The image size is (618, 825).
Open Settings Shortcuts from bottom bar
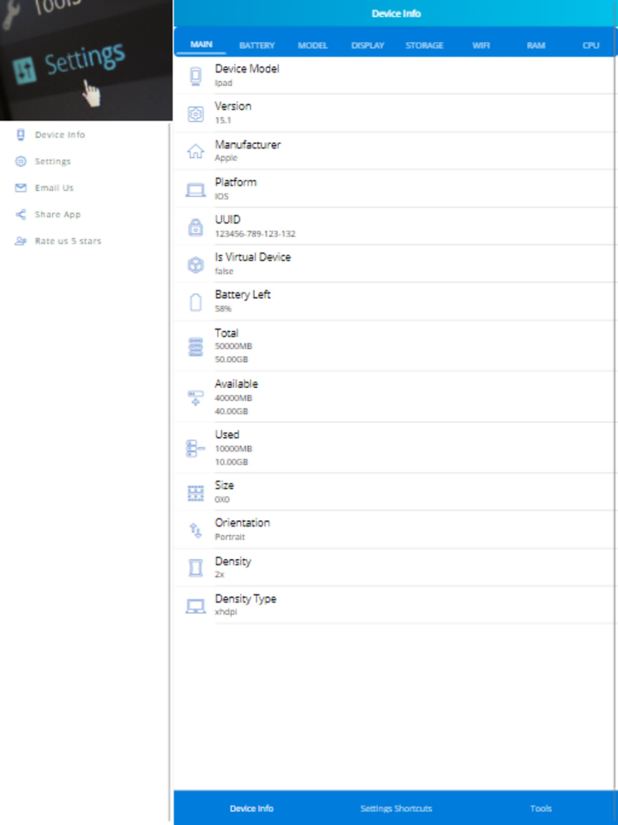[396, 807]
